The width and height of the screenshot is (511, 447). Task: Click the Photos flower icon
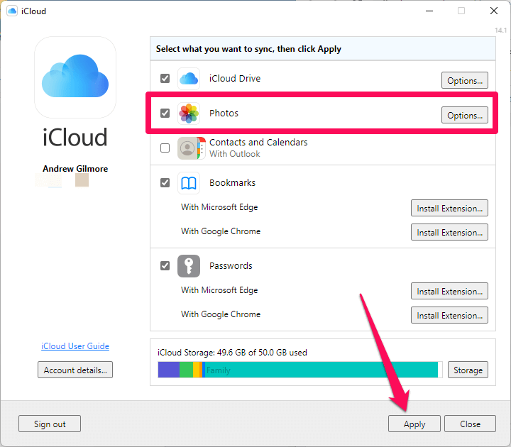(x=189, y=114)
